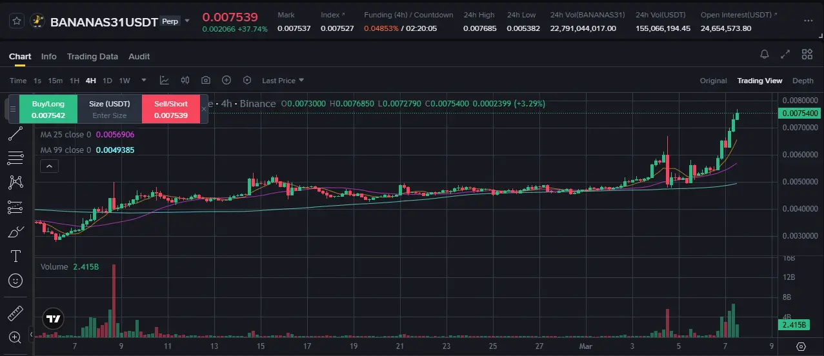Open the Audit tab
This screenshot has width=824, height=356.
(x=139, y=56)
